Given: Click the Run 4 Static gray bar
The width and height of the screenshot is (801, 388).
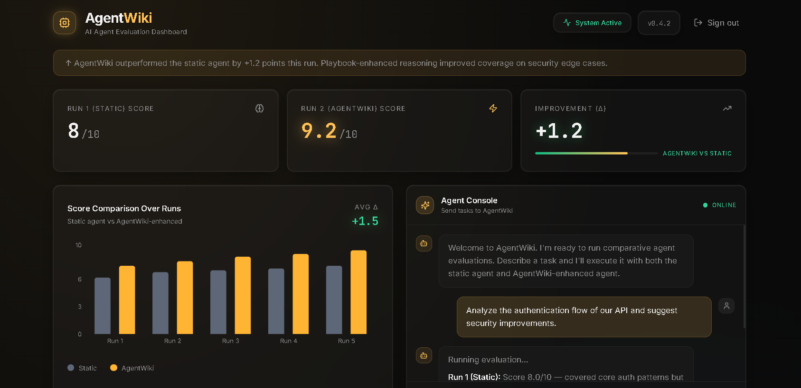Looking at the screenshot, I should click(x=276, y=301).
